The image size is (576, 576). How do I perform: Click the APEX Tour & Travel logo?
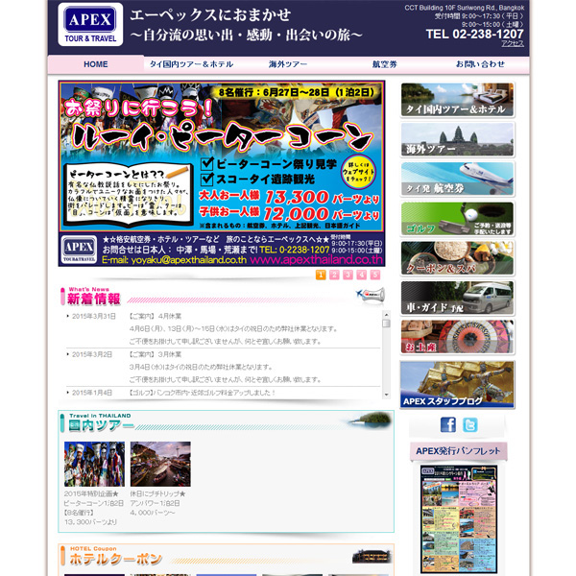coord(90,25)
